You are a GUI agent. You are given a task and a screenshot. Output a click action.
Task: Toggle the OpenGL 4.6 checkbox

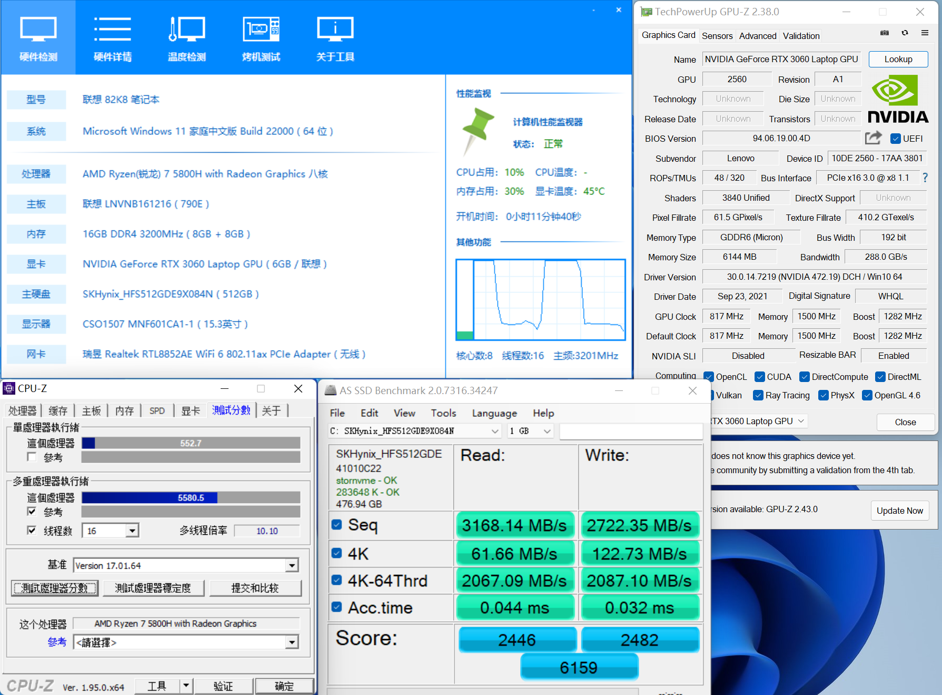(x=867, y=395)
